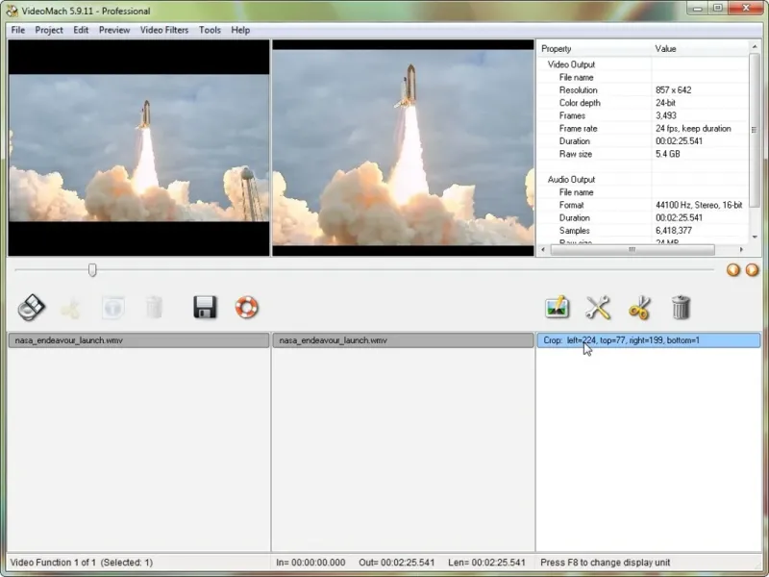
Task: Open the File menu
Action: tap(18, 30)
